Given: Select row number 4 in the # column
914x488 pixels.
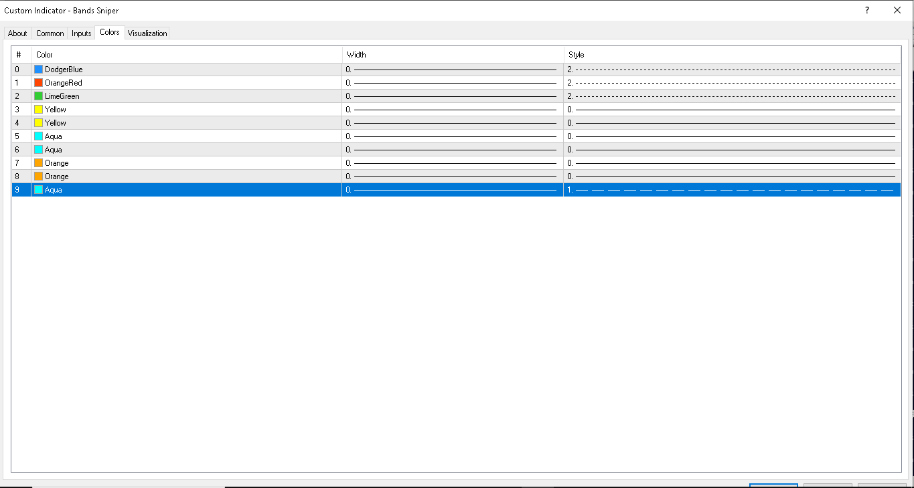Looking at the screenshot, I should (21, 123).
